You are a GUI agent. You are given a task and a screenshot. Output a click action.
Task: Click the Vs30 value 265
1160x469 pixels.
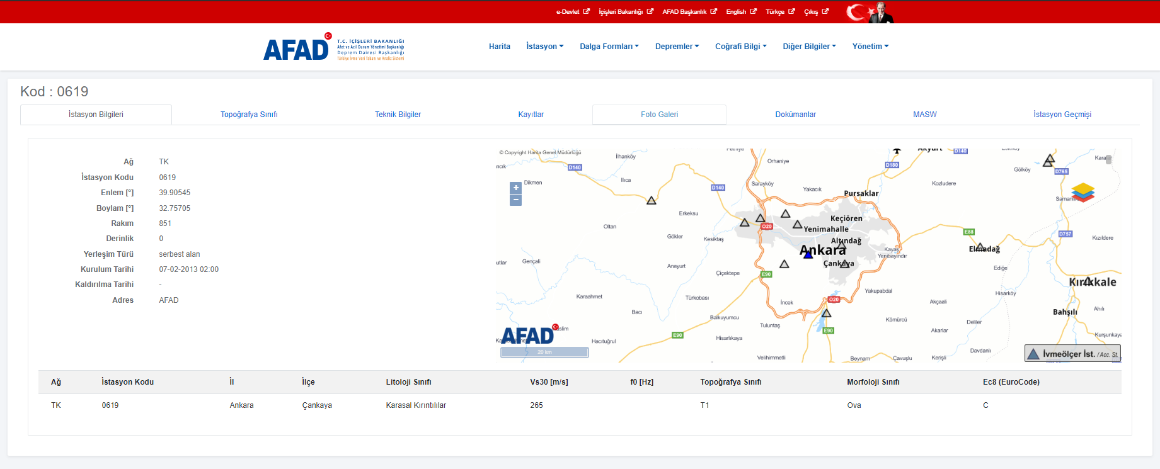536,405
